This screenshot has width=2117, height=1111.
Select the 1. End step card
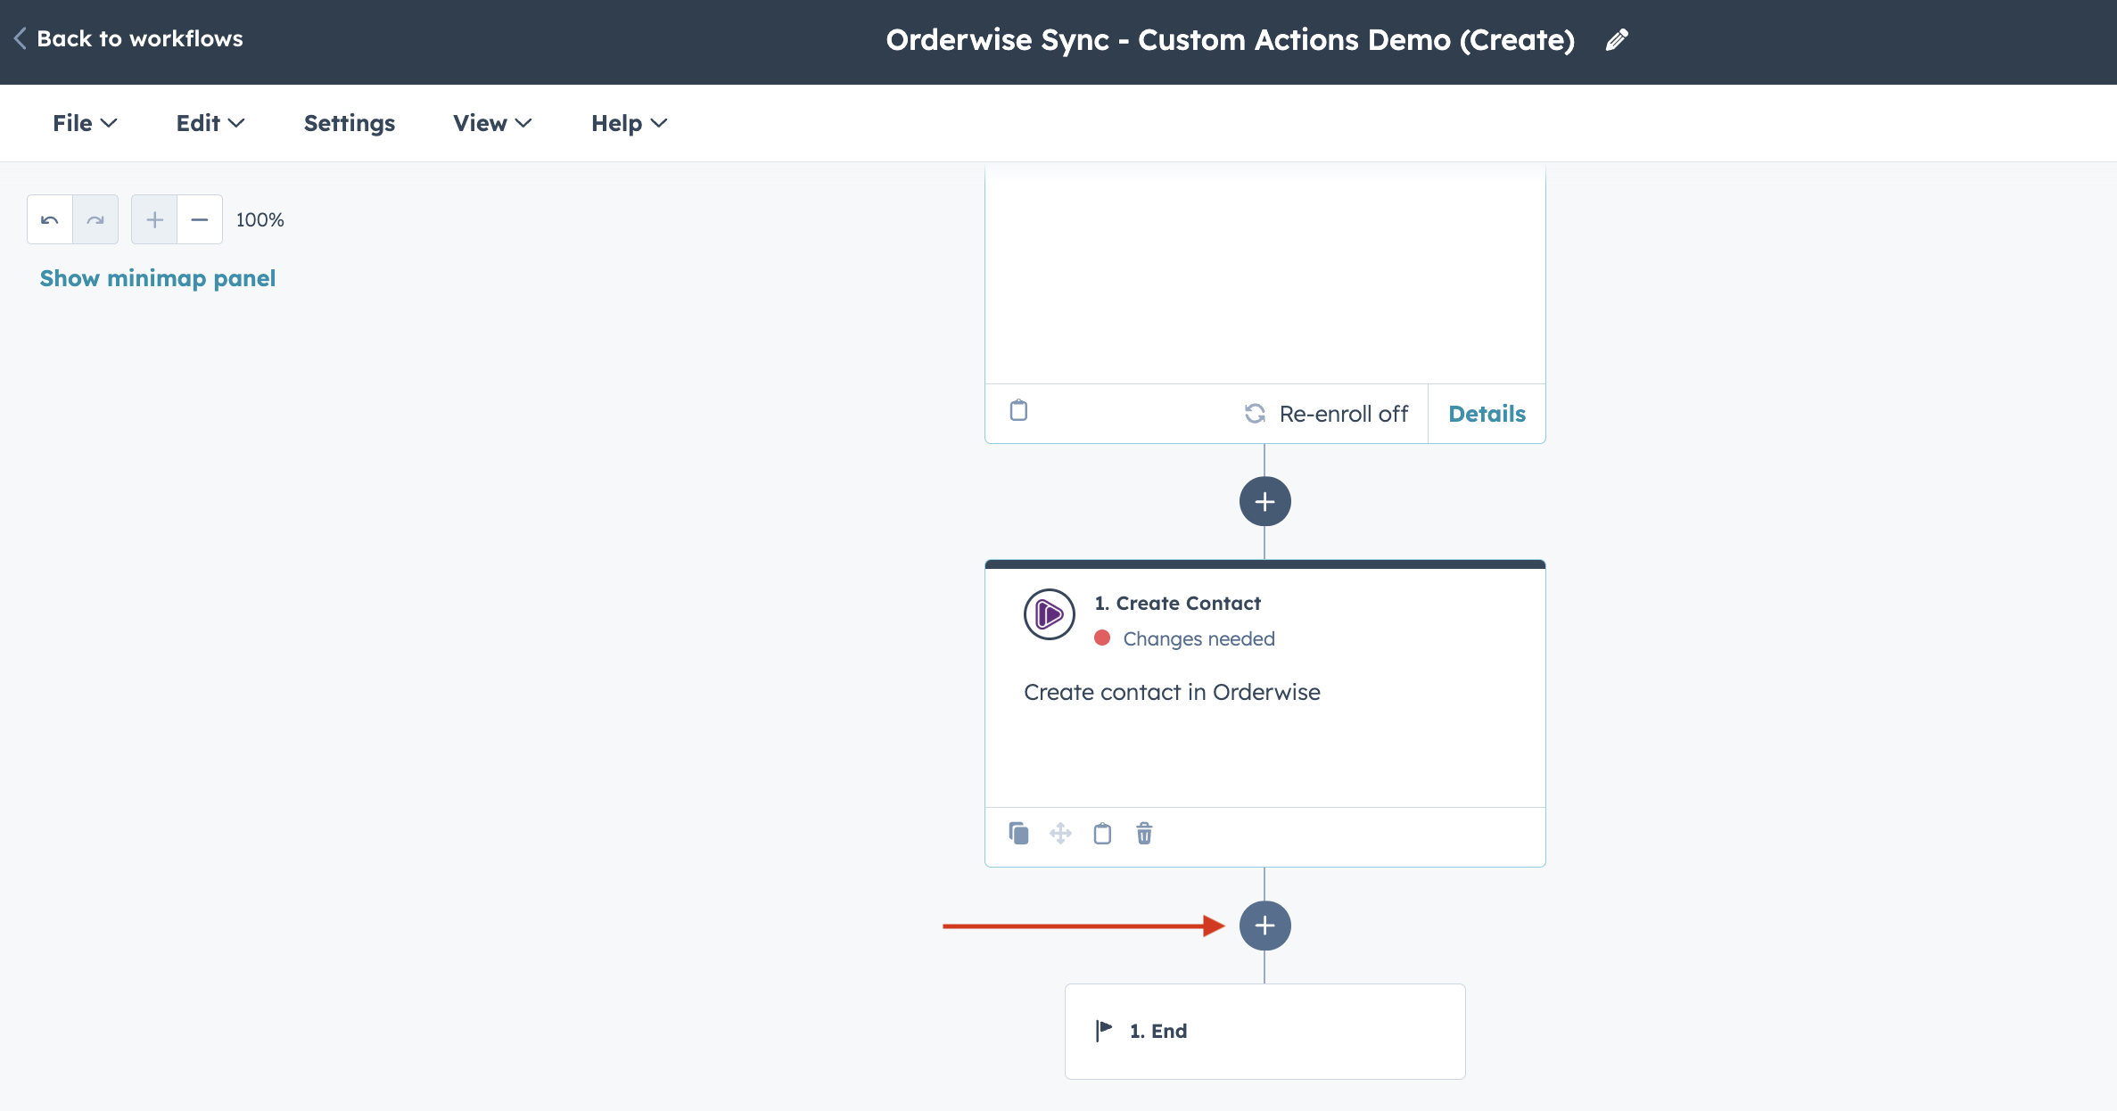pos(1264,1032)
